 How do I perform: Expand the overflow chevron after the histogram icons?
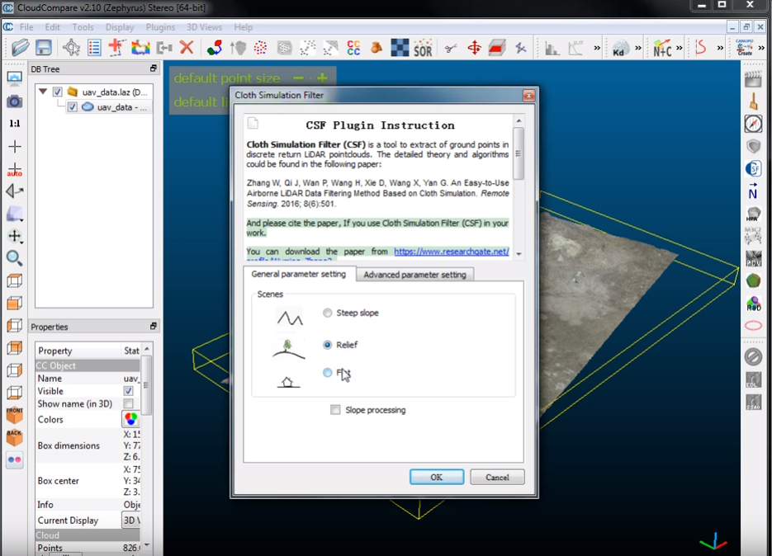point(597,48)
